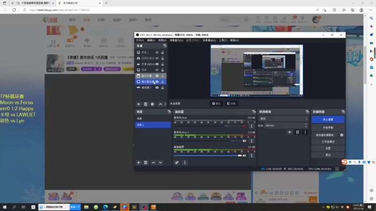This screenshot has height=211, width=376.
Task: Open advanced audio properties gear in mixer
Action: [177, 163]
